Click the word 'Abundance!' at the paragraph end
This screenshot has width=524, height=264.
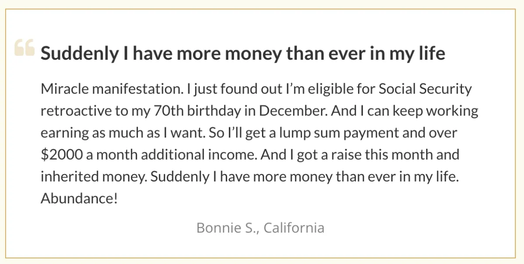79,199
